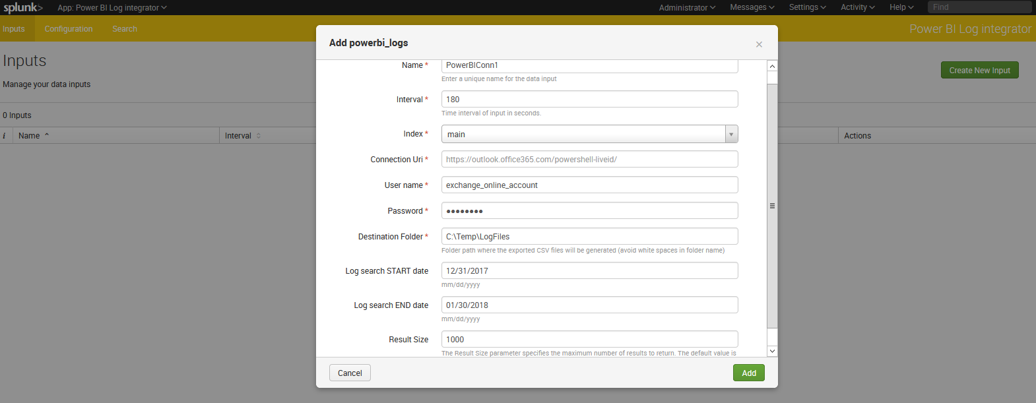This screenshot has height=403, width=1036.
Task: Open the Administrator menu
Action: point(687,8)
